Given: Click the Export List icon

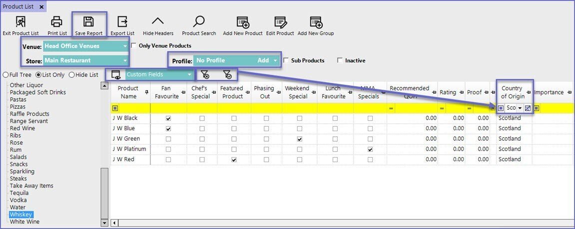Looking at the screenshot, I should [122, 22].
